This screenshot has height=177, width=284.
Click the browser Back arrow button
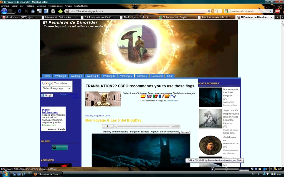coord(4,11)
